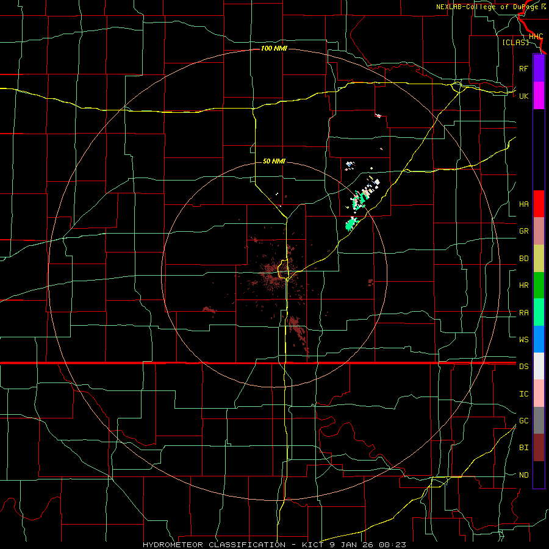
Task: Click the RF legend label
Action: (x=523, y=68)
